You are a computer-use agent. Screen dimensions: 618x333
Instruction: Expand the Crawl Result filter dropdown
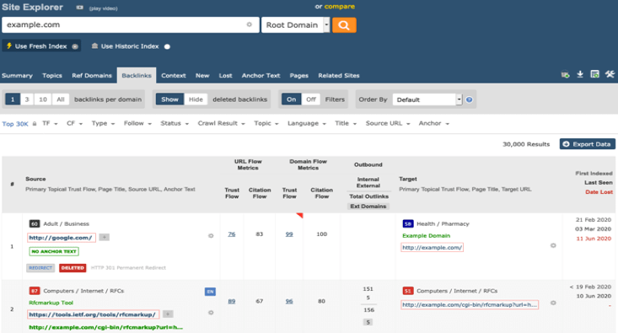coord(221,123)
